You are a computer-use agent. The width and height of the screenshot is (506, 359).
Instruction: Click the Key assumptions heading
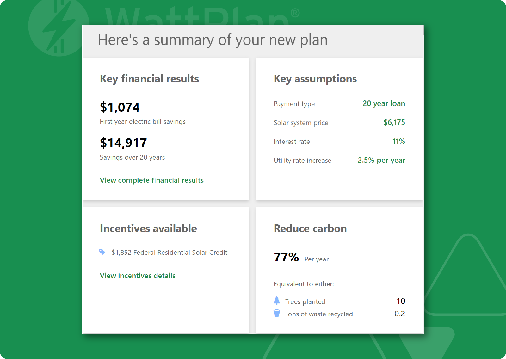tap(315, 79)
